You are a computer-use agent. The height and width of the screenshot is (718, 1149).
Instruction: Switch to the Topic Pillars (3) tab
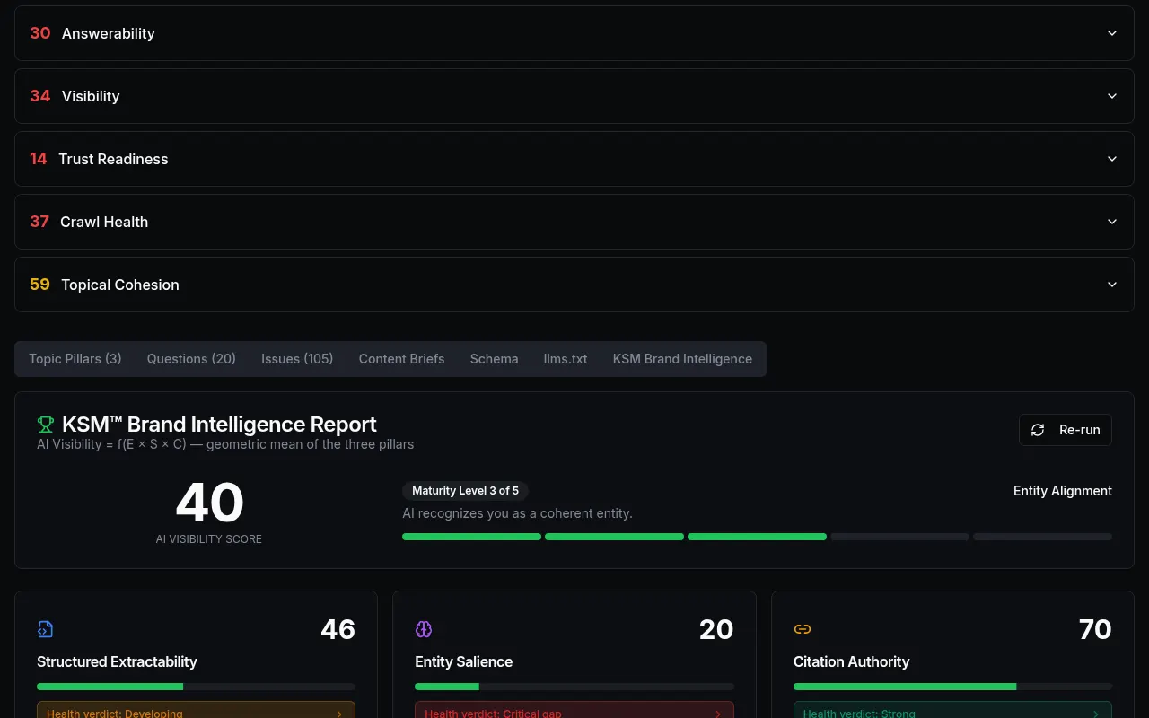pos(75,359)
